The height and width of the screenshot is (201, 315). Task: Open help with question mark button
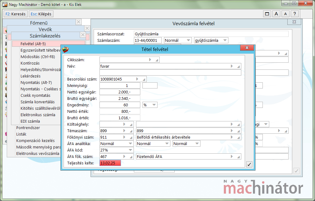tap(295, 14)
